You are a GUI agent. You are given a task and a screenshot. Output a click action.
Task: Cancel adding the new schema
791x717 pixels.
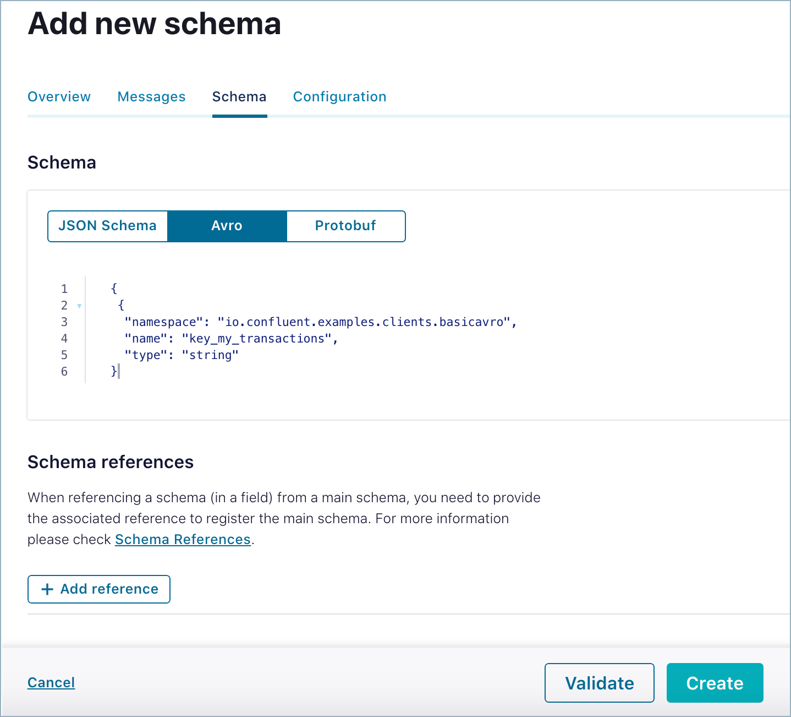coord(51,683)
